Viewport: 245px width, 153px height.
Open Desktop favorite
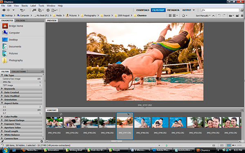(13, 40)
